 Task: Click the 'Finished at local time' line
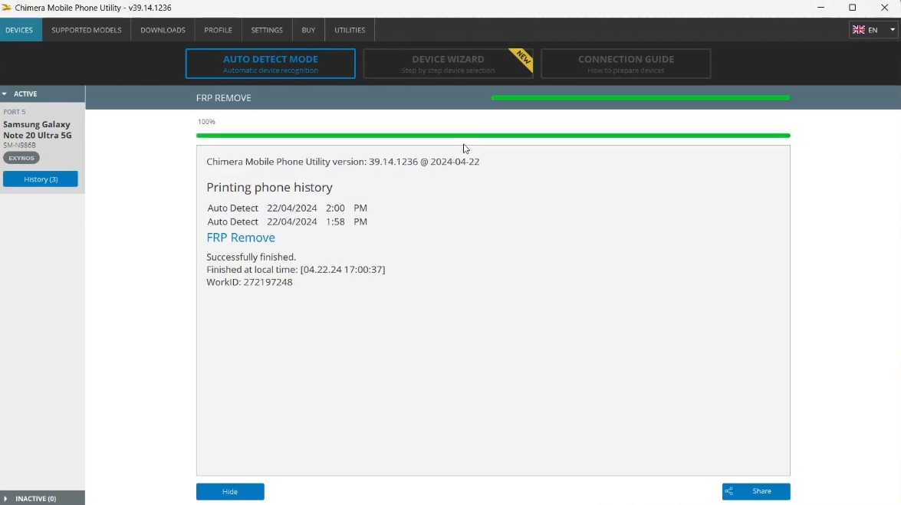coord(296,270)
